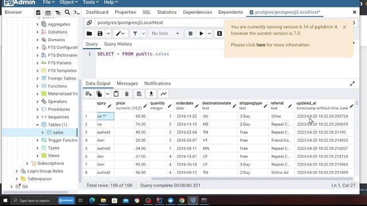Viewport: 367px width, 206px height.
Task: Click the save data changes icon
Action: point(139,94)
